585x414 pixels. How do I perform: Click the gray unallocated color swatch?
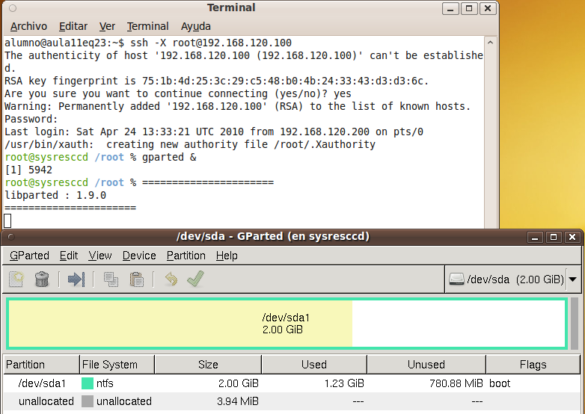point(88,401)
